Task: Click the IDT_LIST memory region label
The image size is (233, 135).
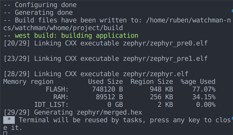Action: [x=51, y=105]
